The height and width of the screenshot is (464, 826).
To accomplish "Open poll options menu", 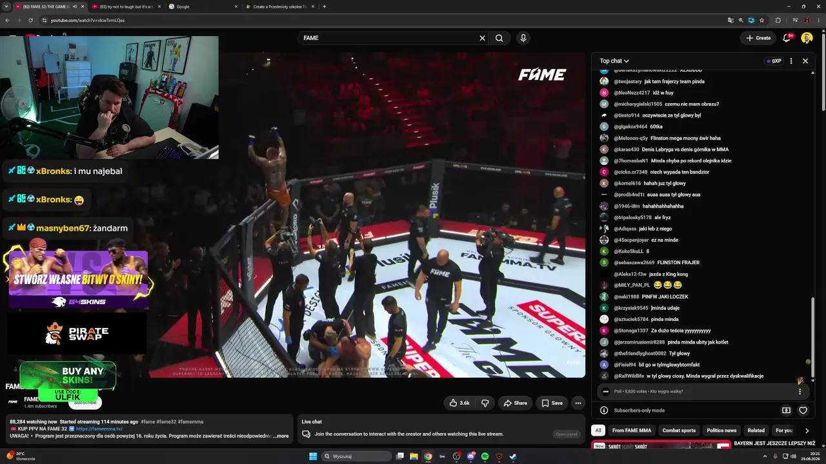I will coord(800,391).
